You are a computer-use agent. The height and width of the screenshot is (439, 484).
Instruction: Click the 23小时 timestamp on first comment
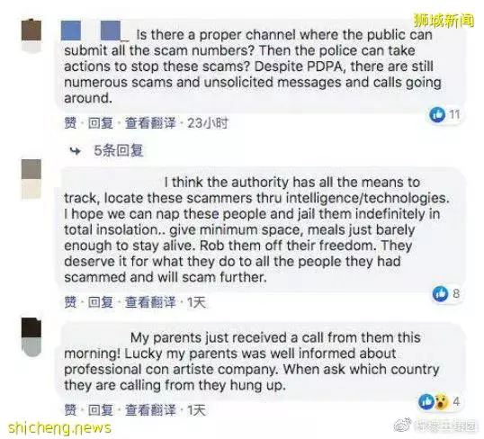(x=208, y=123)
